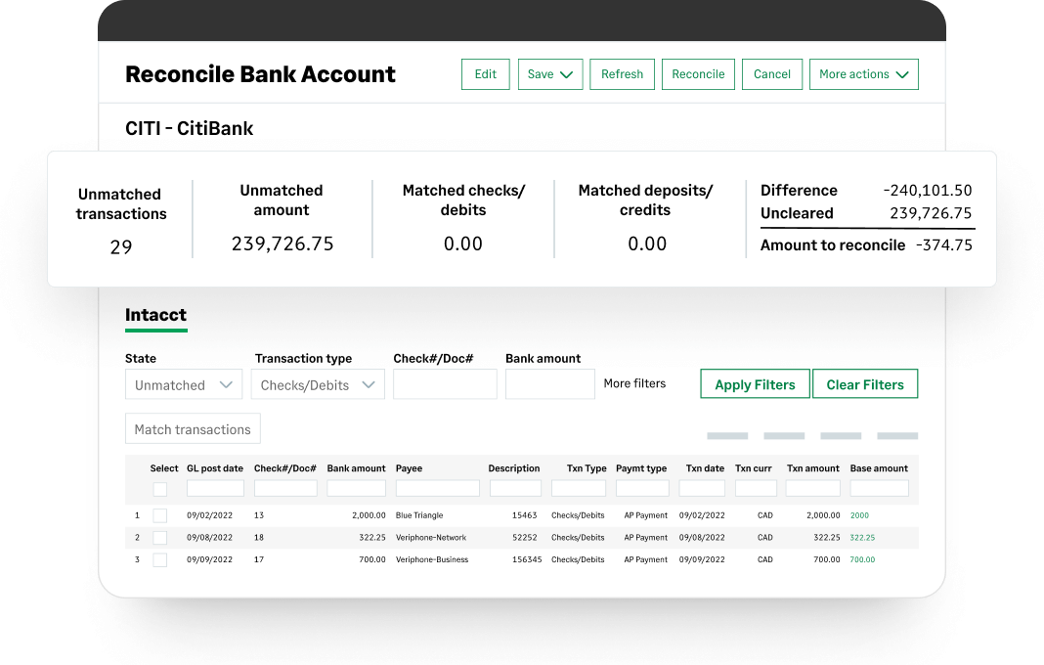The width and height of the screenshot is (1044, 665).
Task: Focus the Check#/Doc# filter field
Action: coord(445,384)
